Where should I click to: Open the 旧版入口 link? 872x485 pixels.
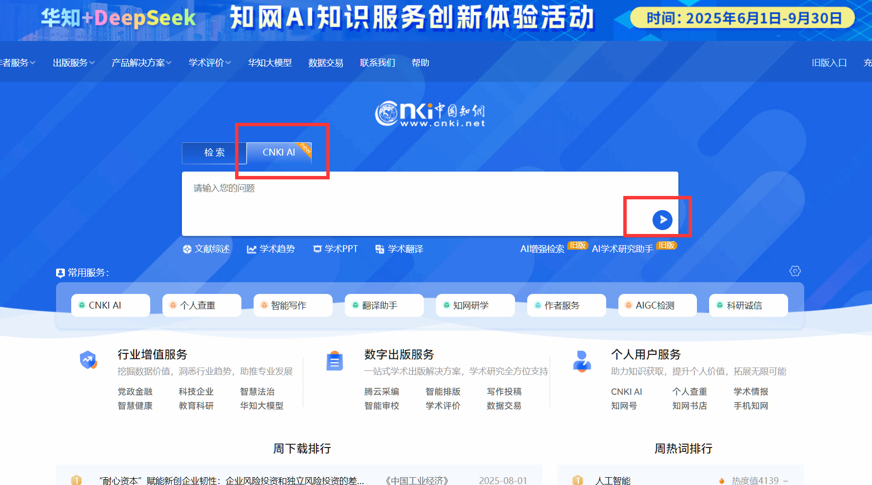coord(829,63)
